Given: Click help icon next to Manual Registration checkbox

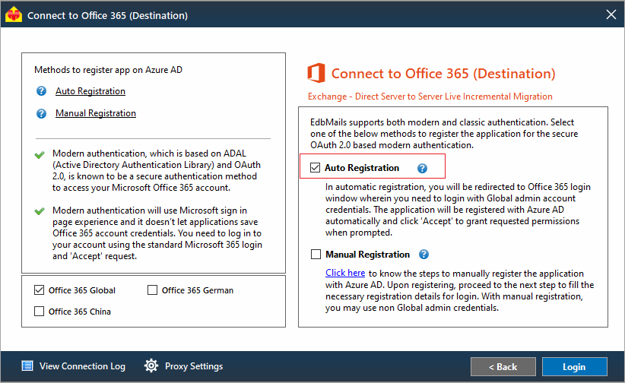Looking at the screenshot, I should pyautogui.click(x=424, y=255).
